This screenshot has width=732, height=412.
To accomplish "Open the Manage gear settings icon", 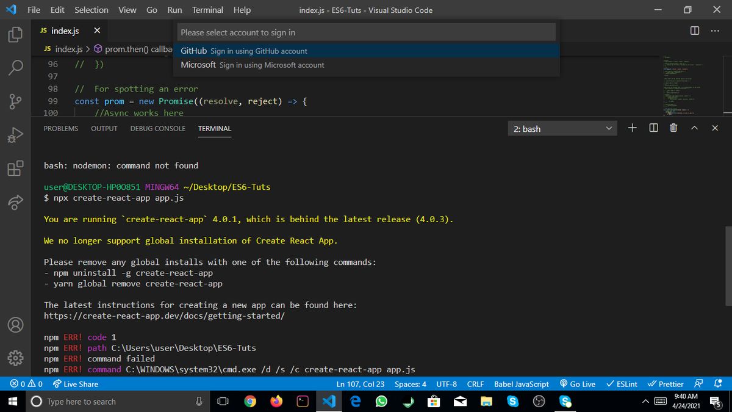I will click(16, 357).
